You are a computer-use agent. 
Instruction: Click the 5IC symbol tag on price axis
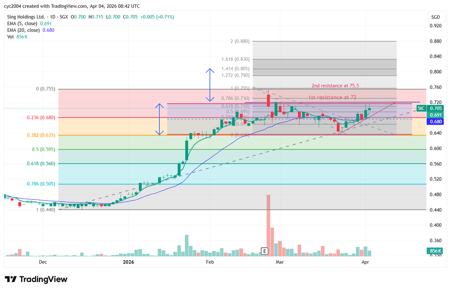421,108
